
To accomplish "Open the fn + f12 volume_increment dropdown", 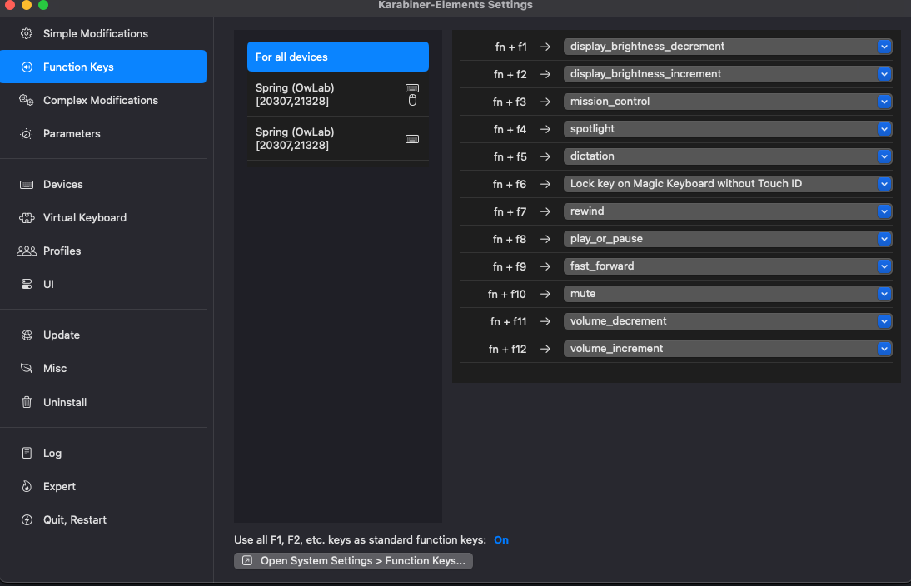I will click(x=727, y=349).
